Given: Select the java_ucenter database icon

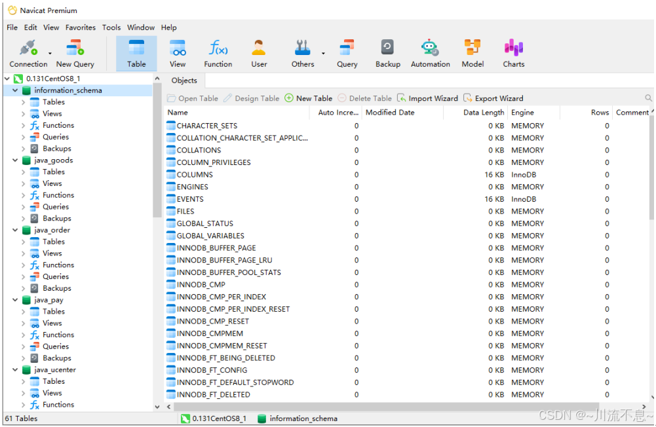Looking at the screenshot, I should (x=26, y=370).
